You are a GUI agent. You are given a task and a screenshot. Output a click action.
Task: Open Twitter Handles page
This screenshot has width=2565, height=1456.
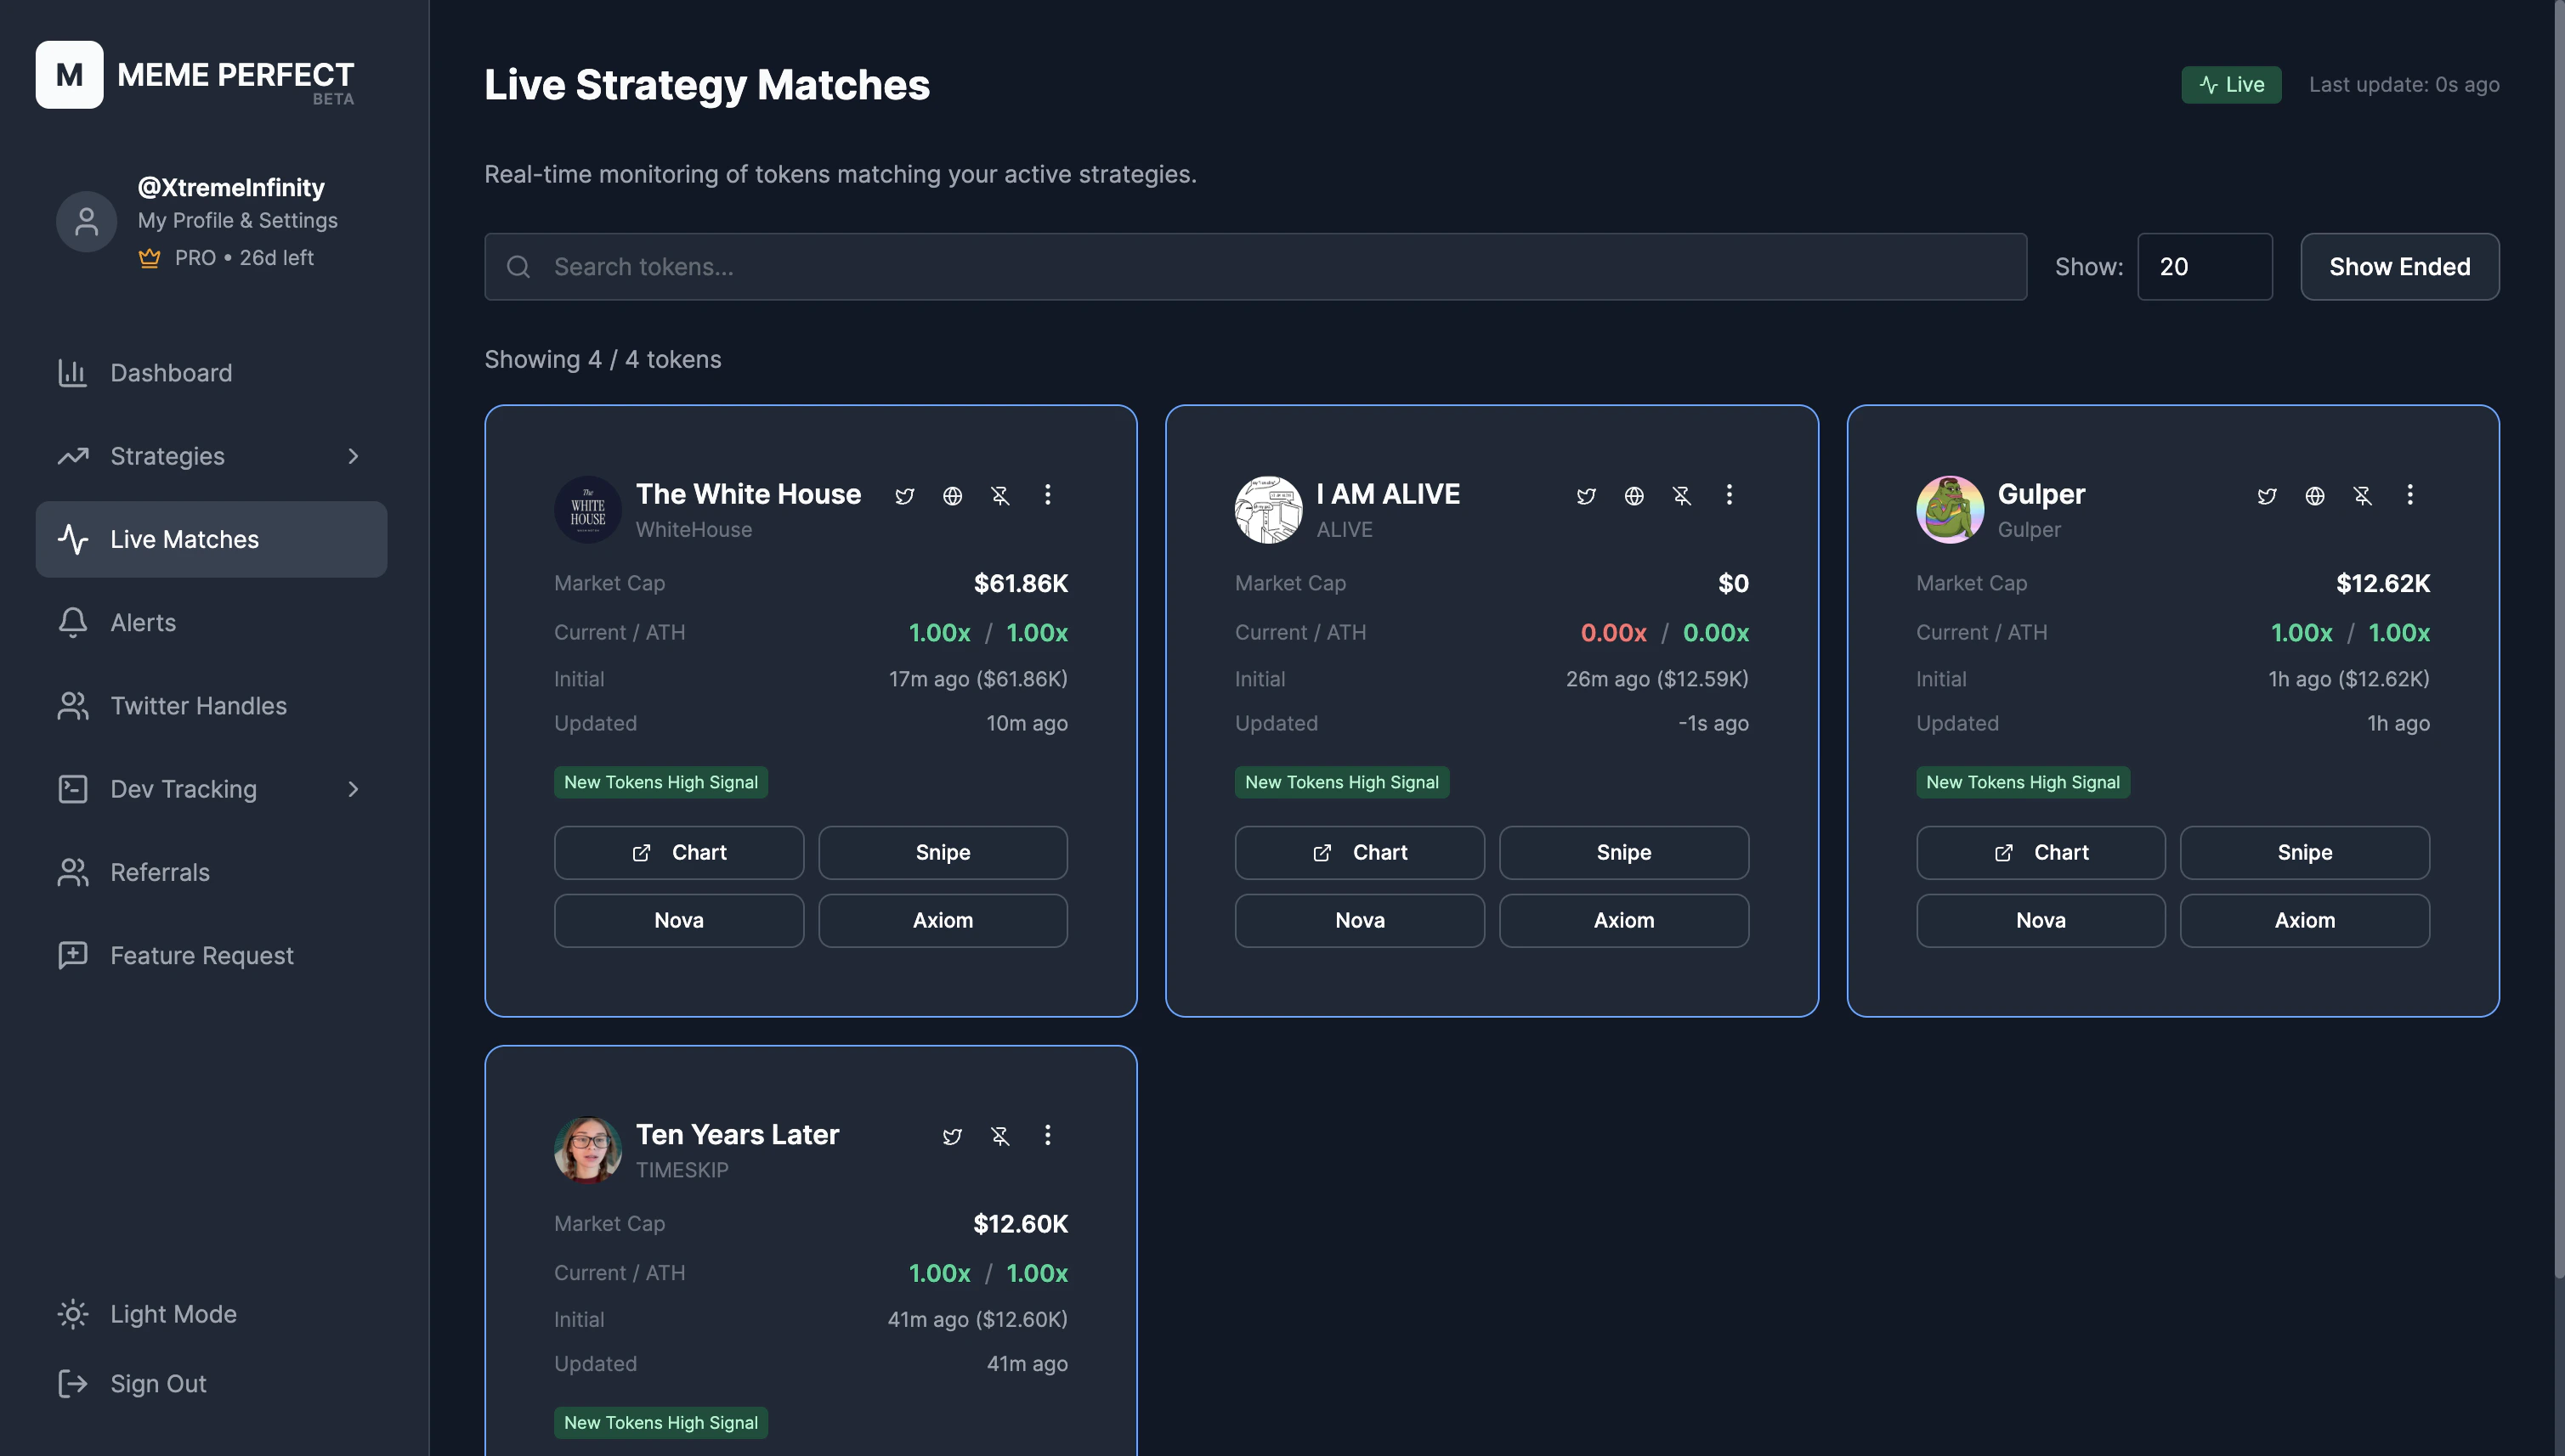coord(198,706)
